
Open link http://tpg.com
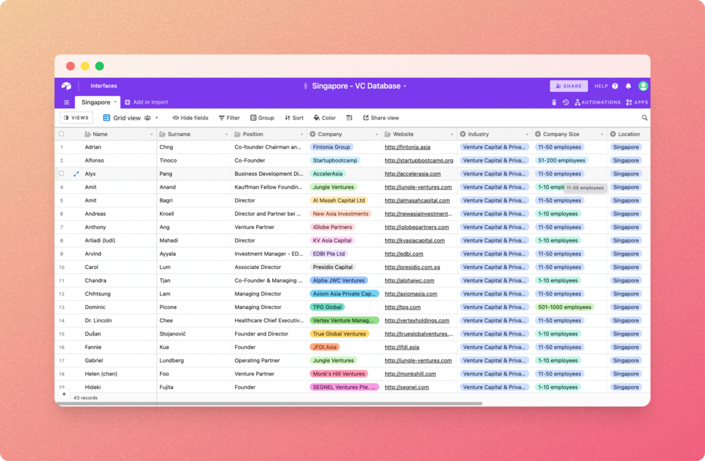[x=403, y=307]
